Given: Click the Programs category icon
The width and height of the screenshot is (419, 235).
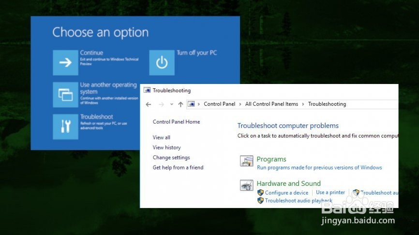Looking at the screenshot, I should pyautogui.click(x=246, y=161).
